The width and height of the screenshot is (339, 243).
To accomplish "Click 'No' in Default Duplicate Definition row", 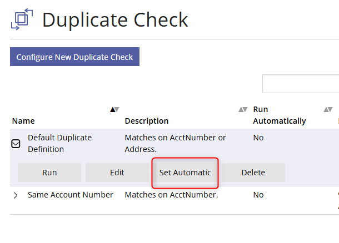I will [x=258, y=138].
